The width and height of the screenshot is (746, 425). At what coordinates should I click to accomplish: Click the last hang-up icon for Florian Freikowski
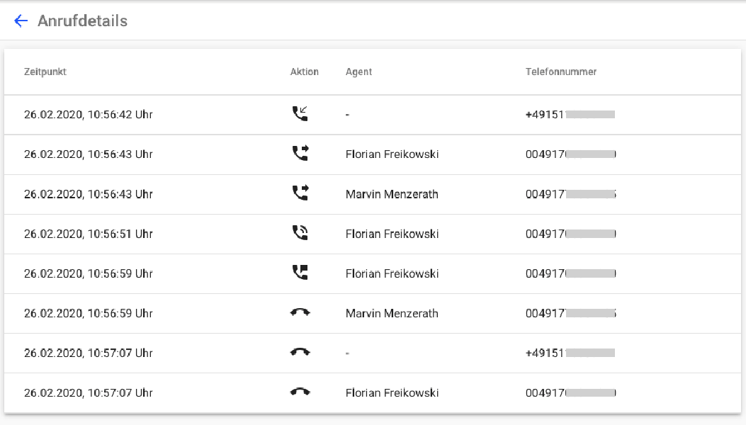[x=300, y=391]
